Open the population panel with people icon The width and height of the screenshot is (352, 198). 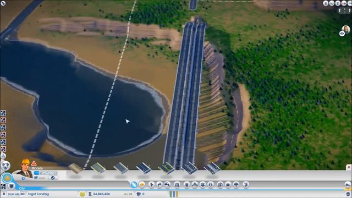(x=141, y=194)
